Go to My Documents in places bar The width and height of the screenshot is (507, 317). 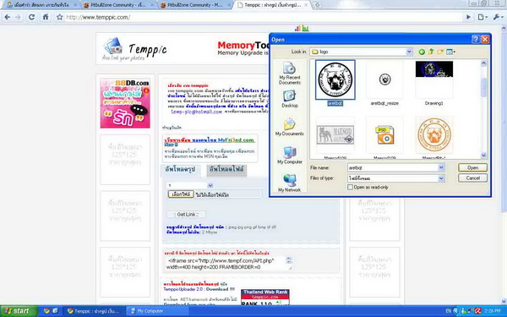[289, 127]
